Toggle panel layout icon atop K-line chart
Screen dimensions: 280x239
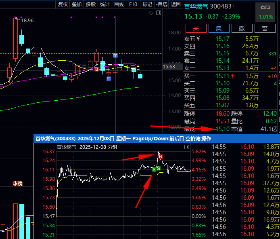[x=159, y=13]
